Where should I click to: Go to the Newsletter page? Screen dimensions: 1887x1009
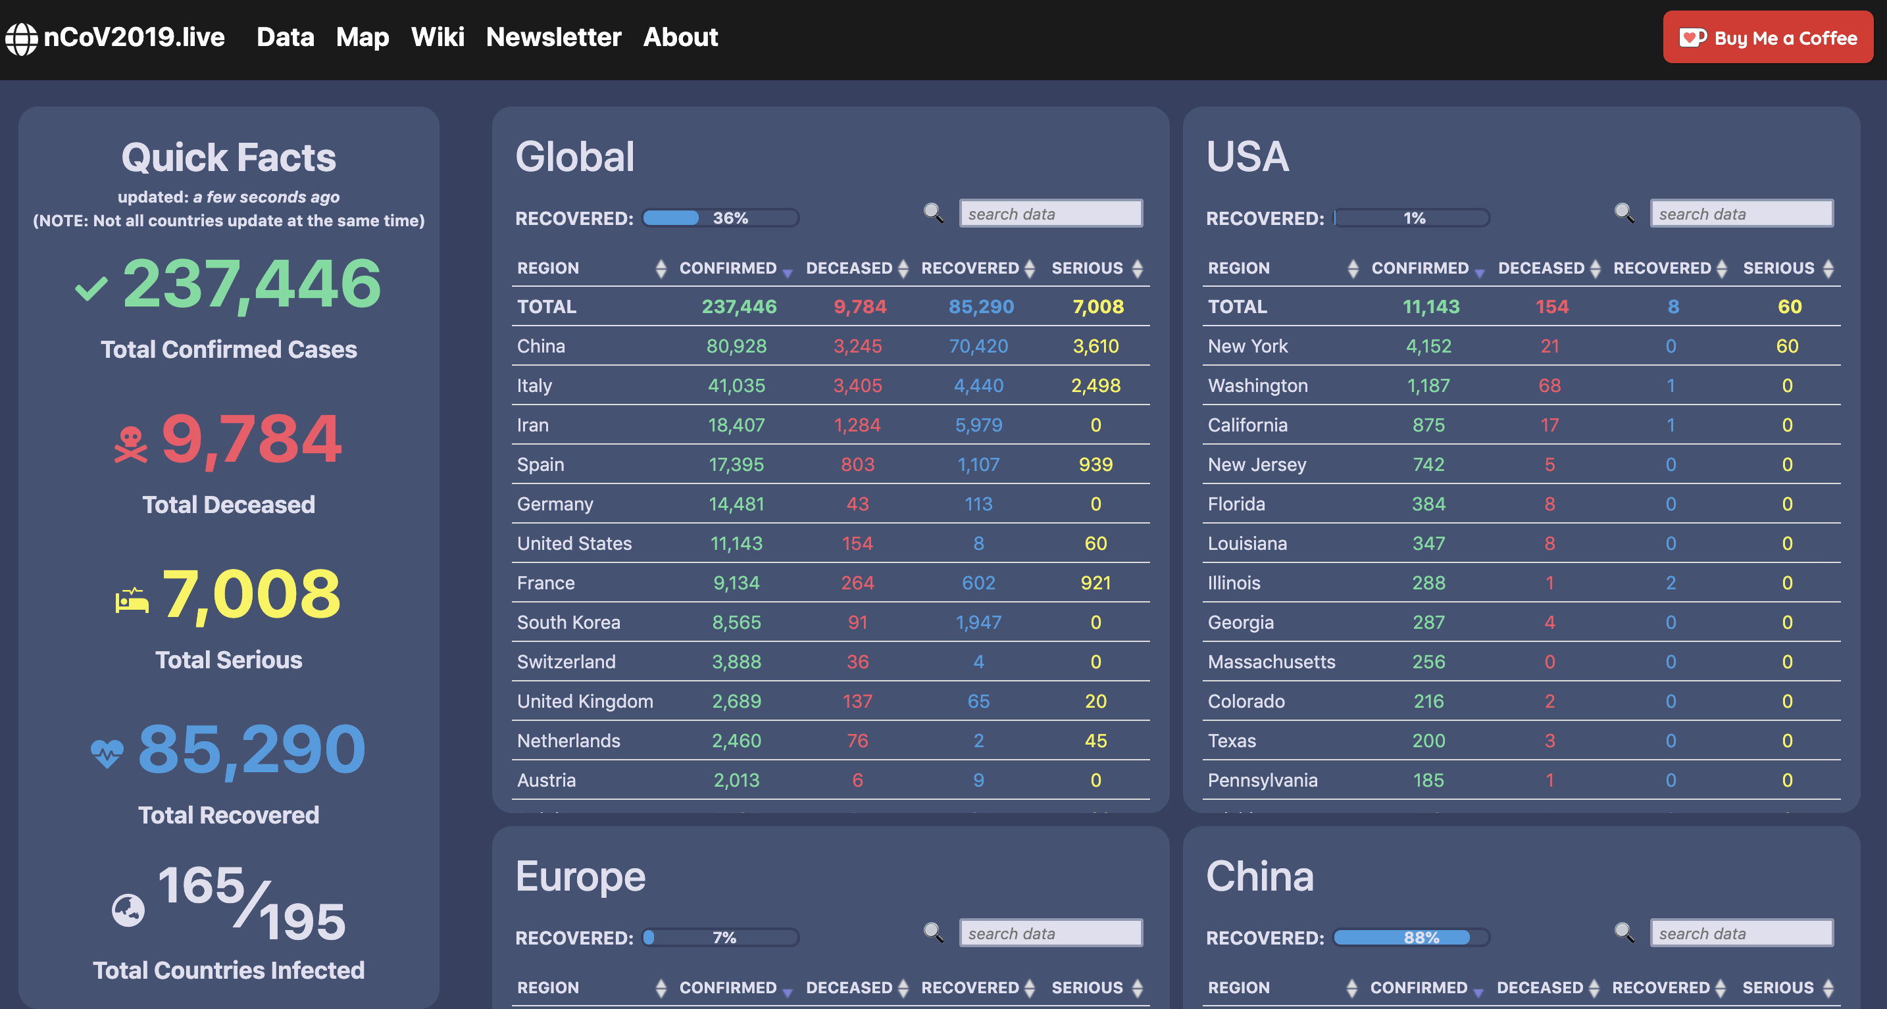coord(553,37)
